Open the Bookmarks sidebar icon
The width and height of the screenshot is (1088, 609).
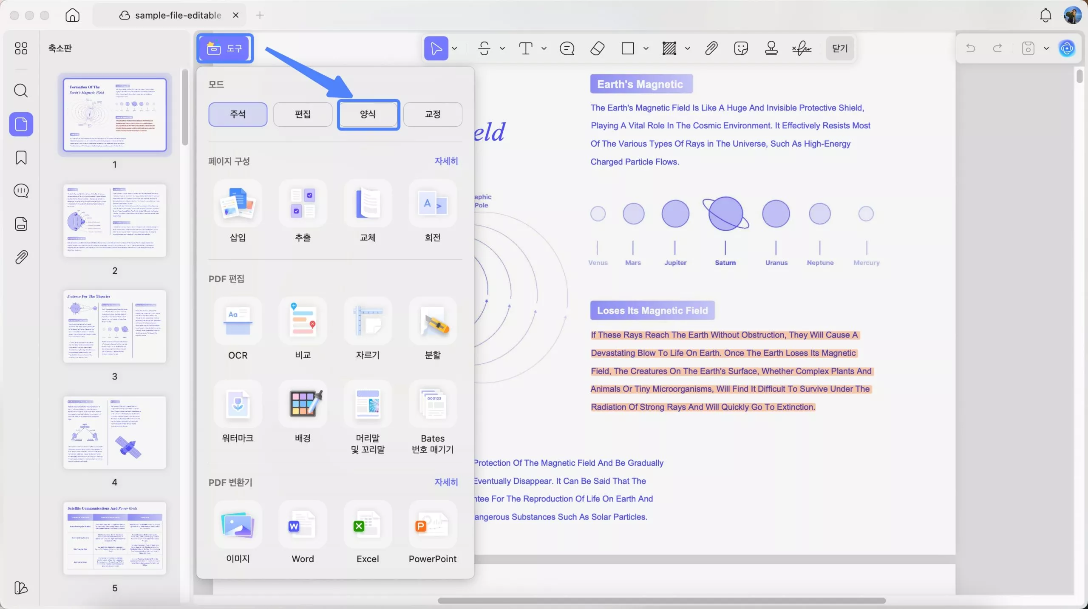point(21,158)
